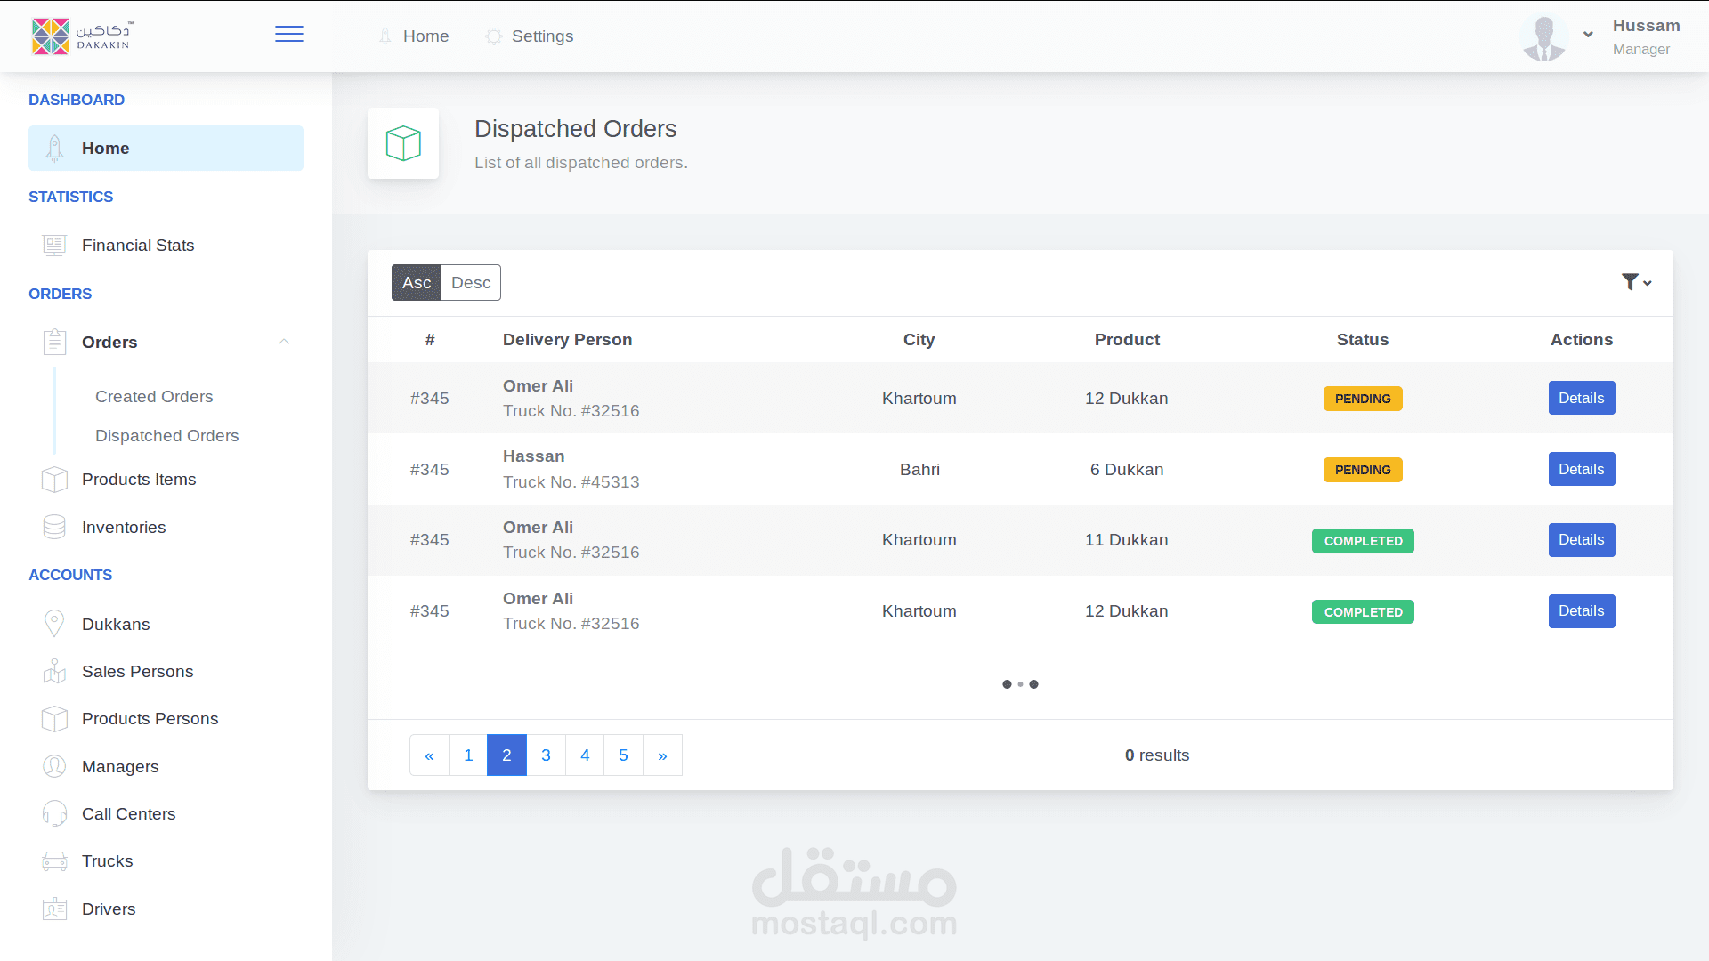Open the Hussam user profile dropdown arrow
Screen dimensions: 1709x961
(x=1588, y=35)
